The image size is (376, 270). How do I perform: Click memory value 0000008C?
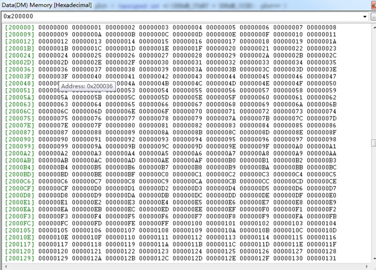[x=221, y=132]
